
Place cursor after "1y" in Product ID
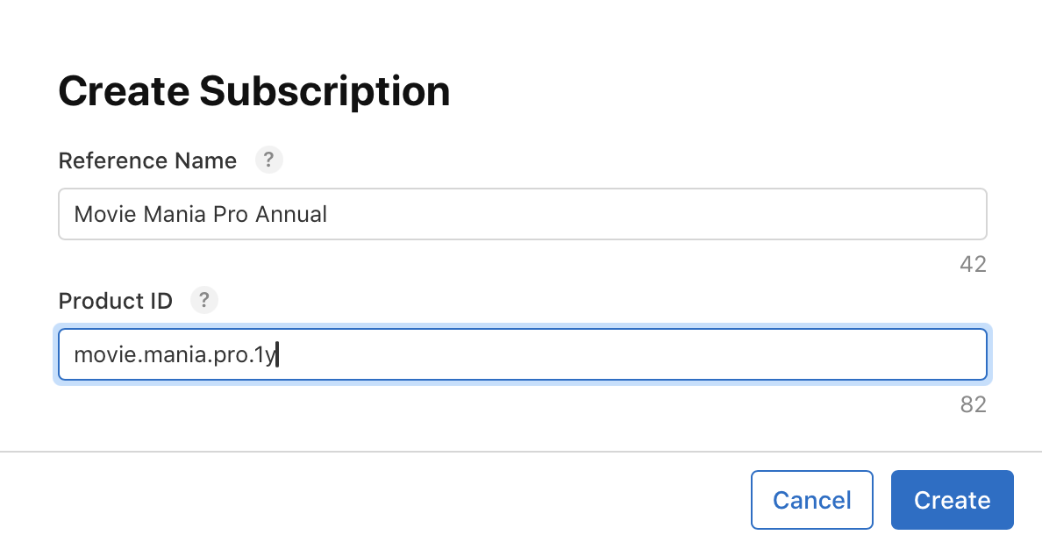[x=277, y=355]
